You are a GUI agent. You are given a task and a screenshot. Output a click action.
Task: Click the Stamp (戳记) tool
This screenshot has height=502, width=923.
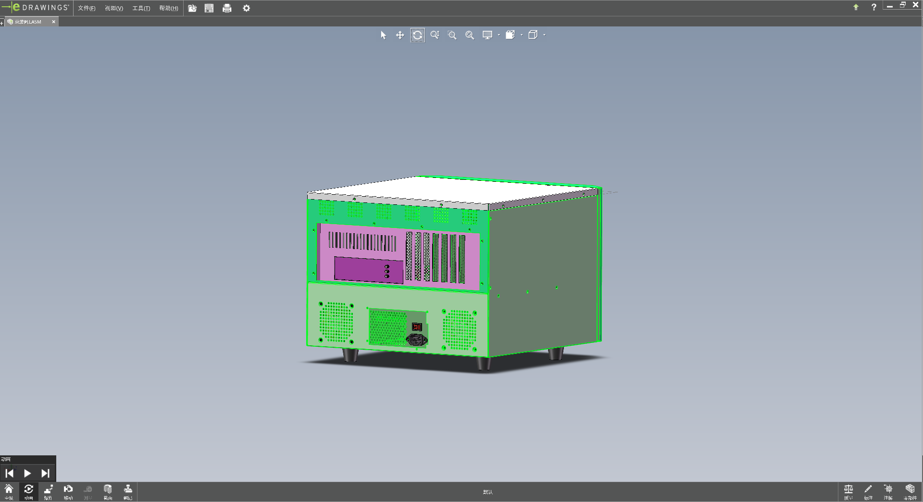(128, 491)
